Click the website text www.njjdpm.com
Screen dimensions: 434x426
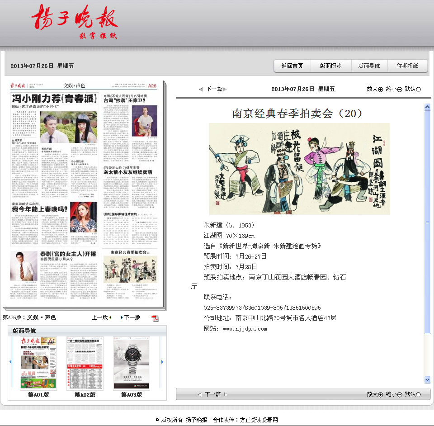(245, 329)
